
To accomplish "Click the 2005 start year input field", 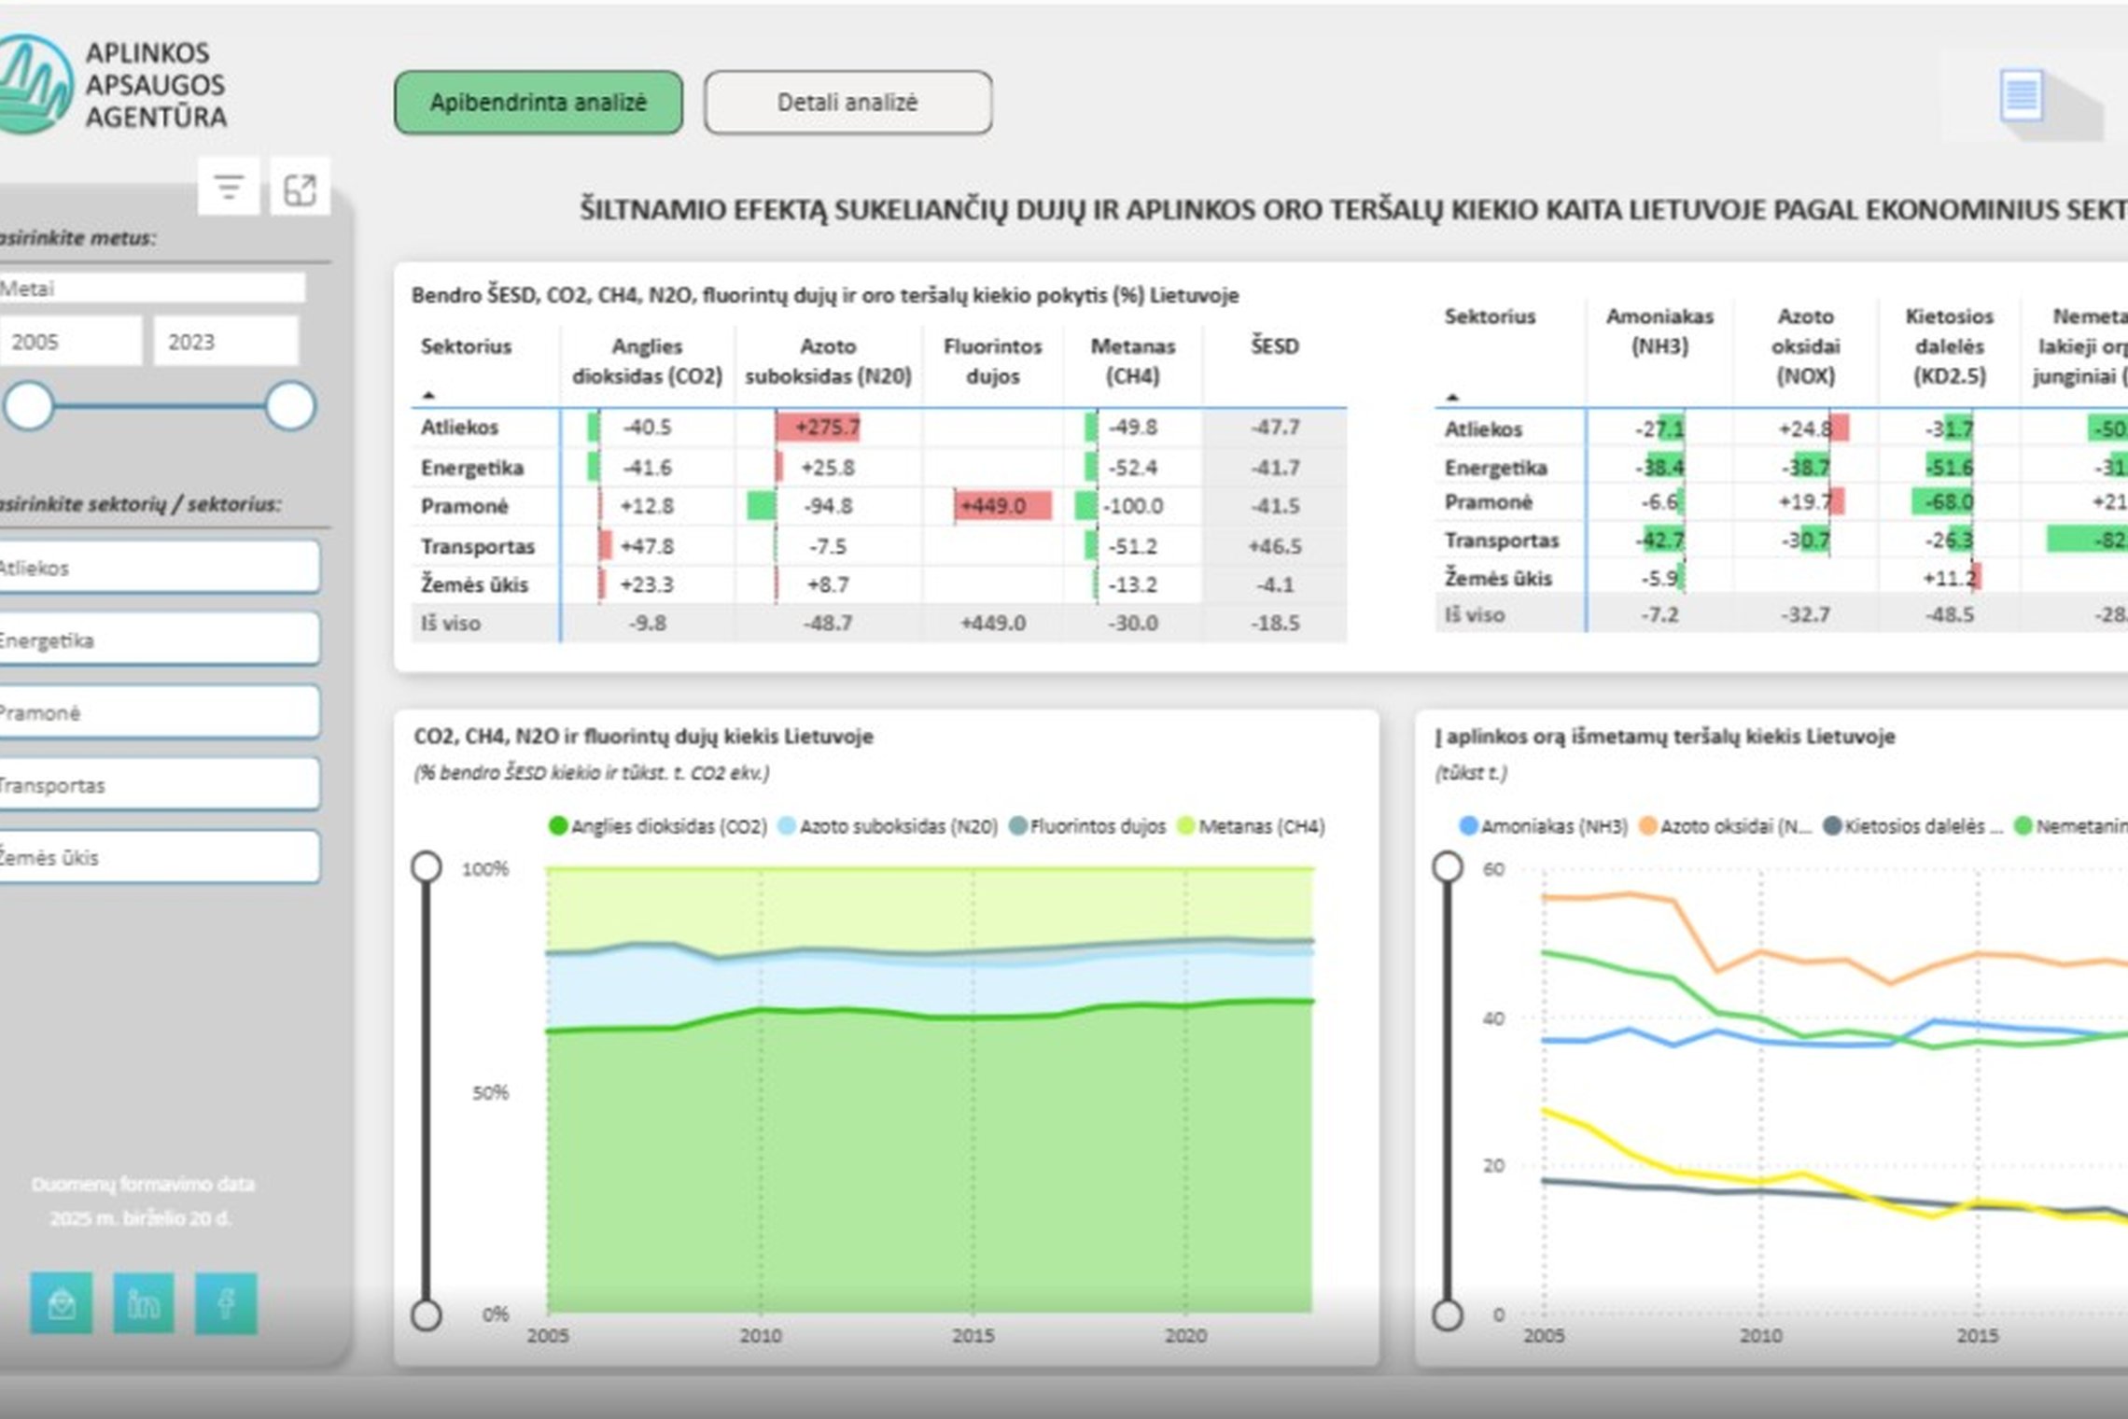I will 71,342.
